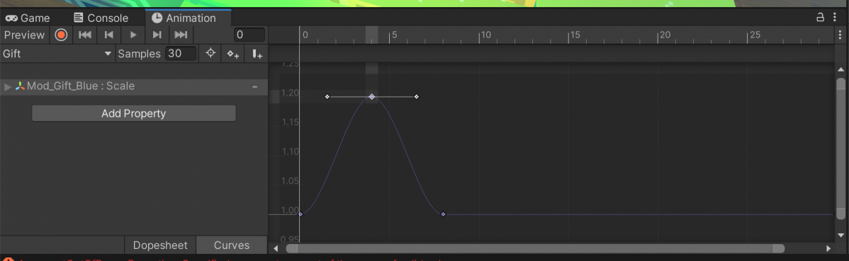This screenshot has width=849, height=261.
Task: Select the first keyframe at frame 0
Action: [300, 214]
